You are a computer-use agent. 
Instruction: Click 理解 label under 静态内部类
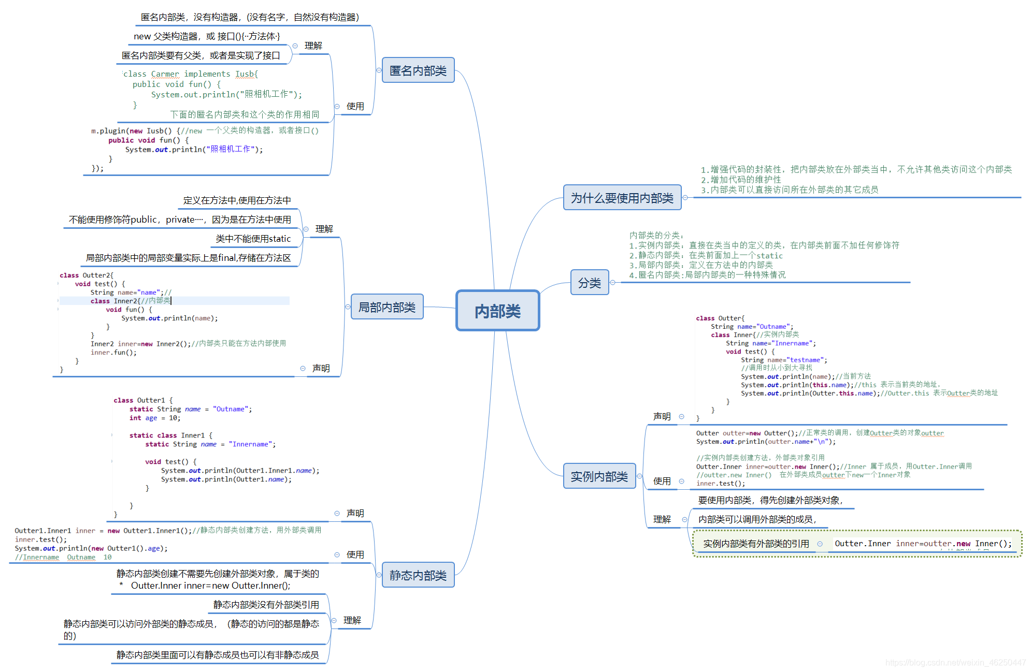(x=352, y=621)
